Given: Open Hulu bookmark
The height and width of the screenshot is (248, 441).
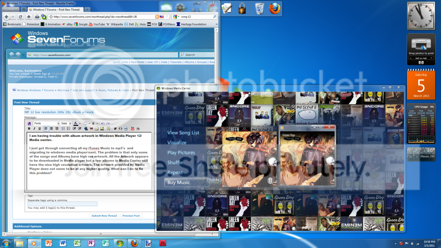Looking at the screenshot, I should [x=141, y=25].
